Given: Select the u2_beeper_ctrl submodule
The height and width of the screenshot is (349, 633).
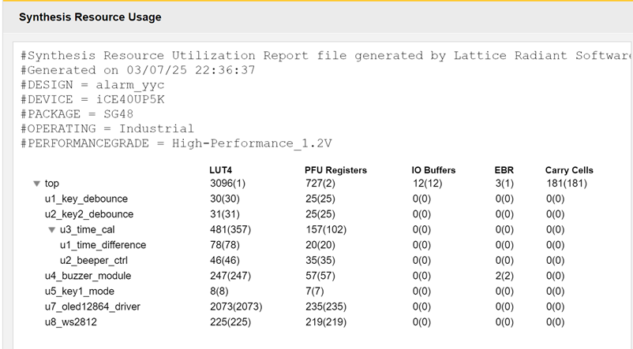Looking at the screenshot, I should click(94, 260).
